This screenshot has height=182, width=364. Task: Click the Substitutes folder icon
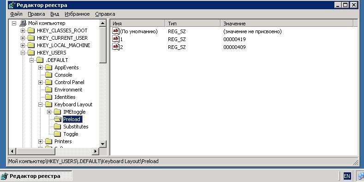click(x=58, y=127)
